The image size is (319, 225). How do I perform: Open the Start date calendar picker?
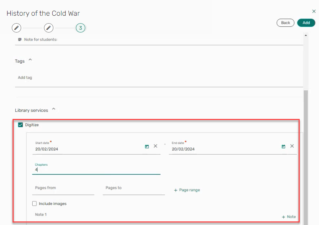click(147, 146)
